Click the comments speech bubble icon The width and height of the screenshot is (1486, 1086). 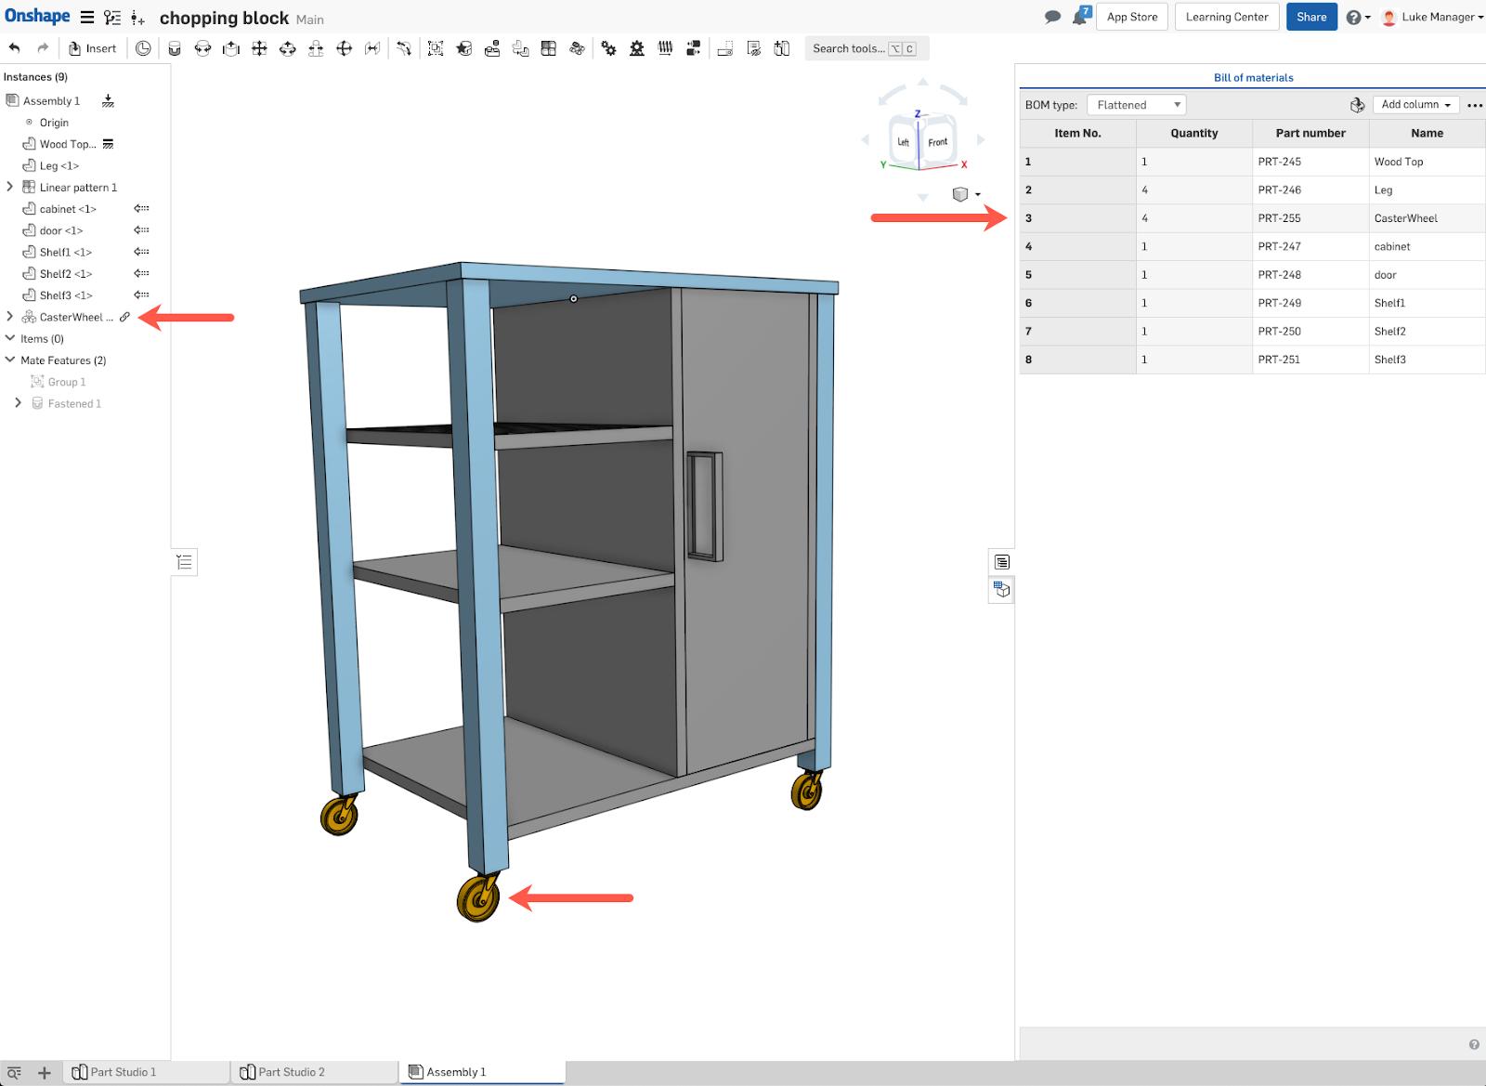tap(1052, 17)
